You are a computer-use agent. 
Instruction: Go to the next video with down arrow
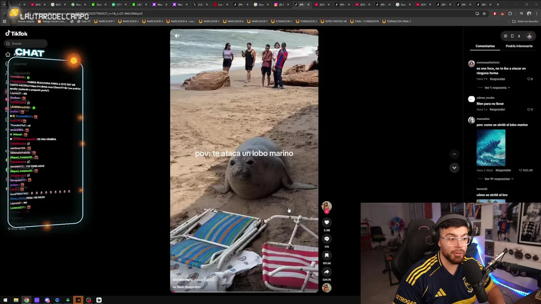point(454,168)
